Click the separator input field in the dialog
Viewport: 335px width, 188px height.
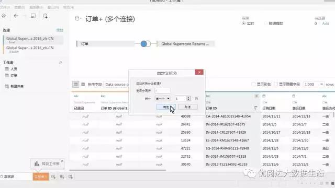[x=163, y=90]
